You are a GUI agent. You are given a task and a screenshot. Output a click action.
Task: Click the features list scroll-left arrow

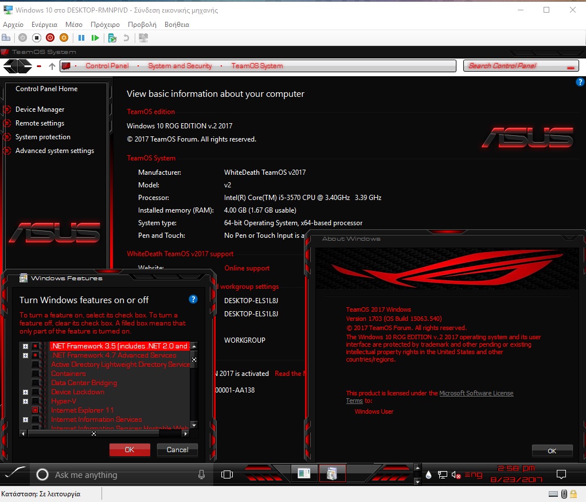click(23, 434)
